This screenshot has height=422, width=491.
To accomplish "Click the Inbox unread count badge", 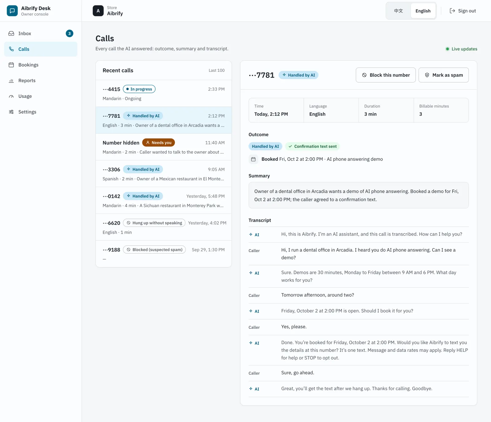I will pyautogui.click(x=70, y=33).
